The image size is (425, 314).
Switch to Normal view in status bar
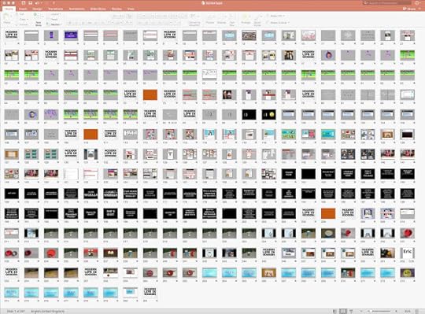pyautogui.click(x=335, y=311)
